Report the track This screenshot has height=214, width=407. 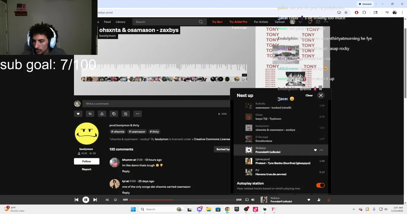(86, 169)
